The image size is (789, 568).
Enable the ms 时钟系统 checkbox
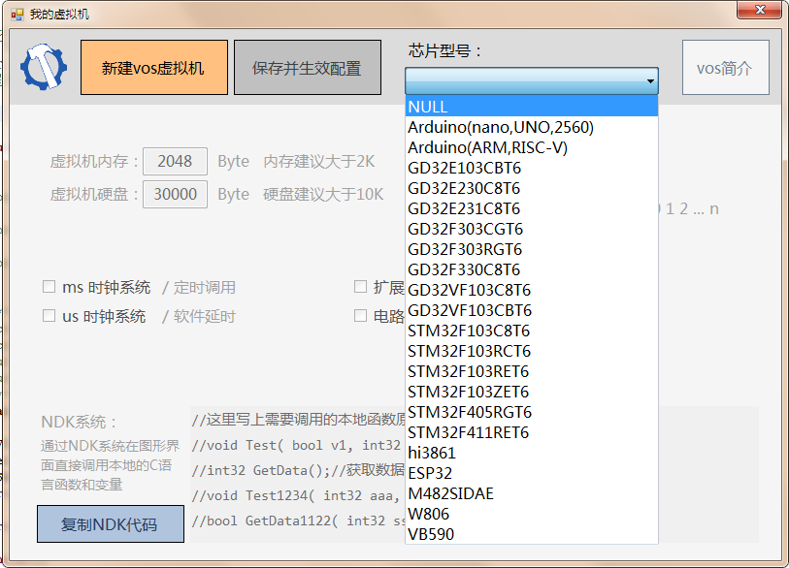(x=49, y=287)
